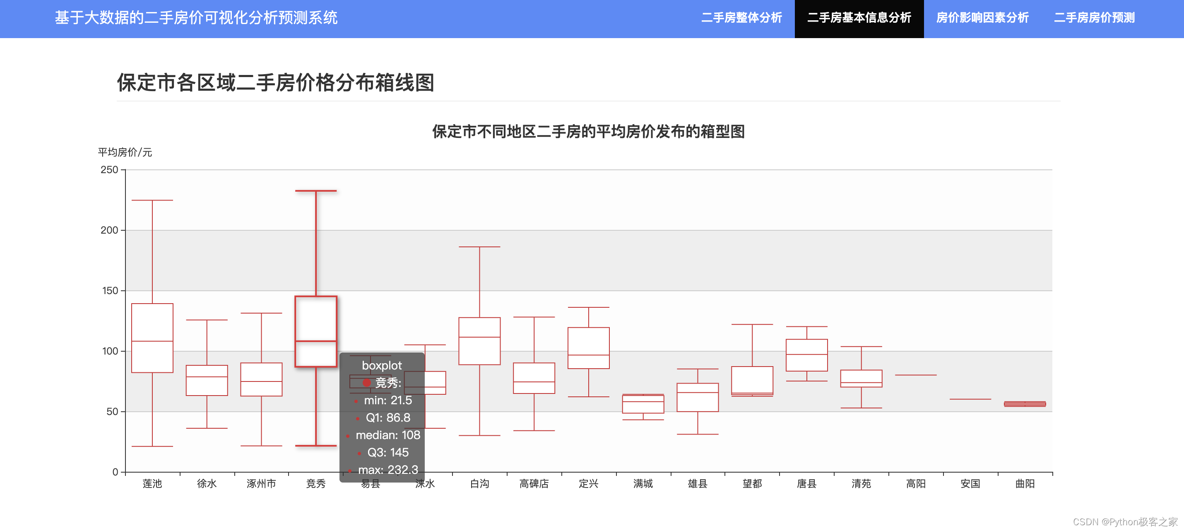
Task: Click x-axis label 高阳
Action: pyautogui.click(x=916, y=484)
